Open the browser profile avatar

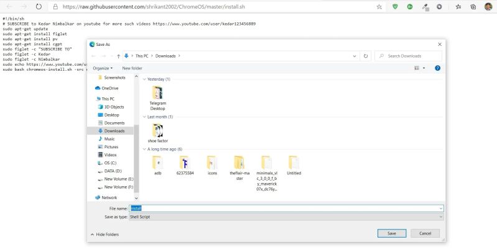coord(488,7)
